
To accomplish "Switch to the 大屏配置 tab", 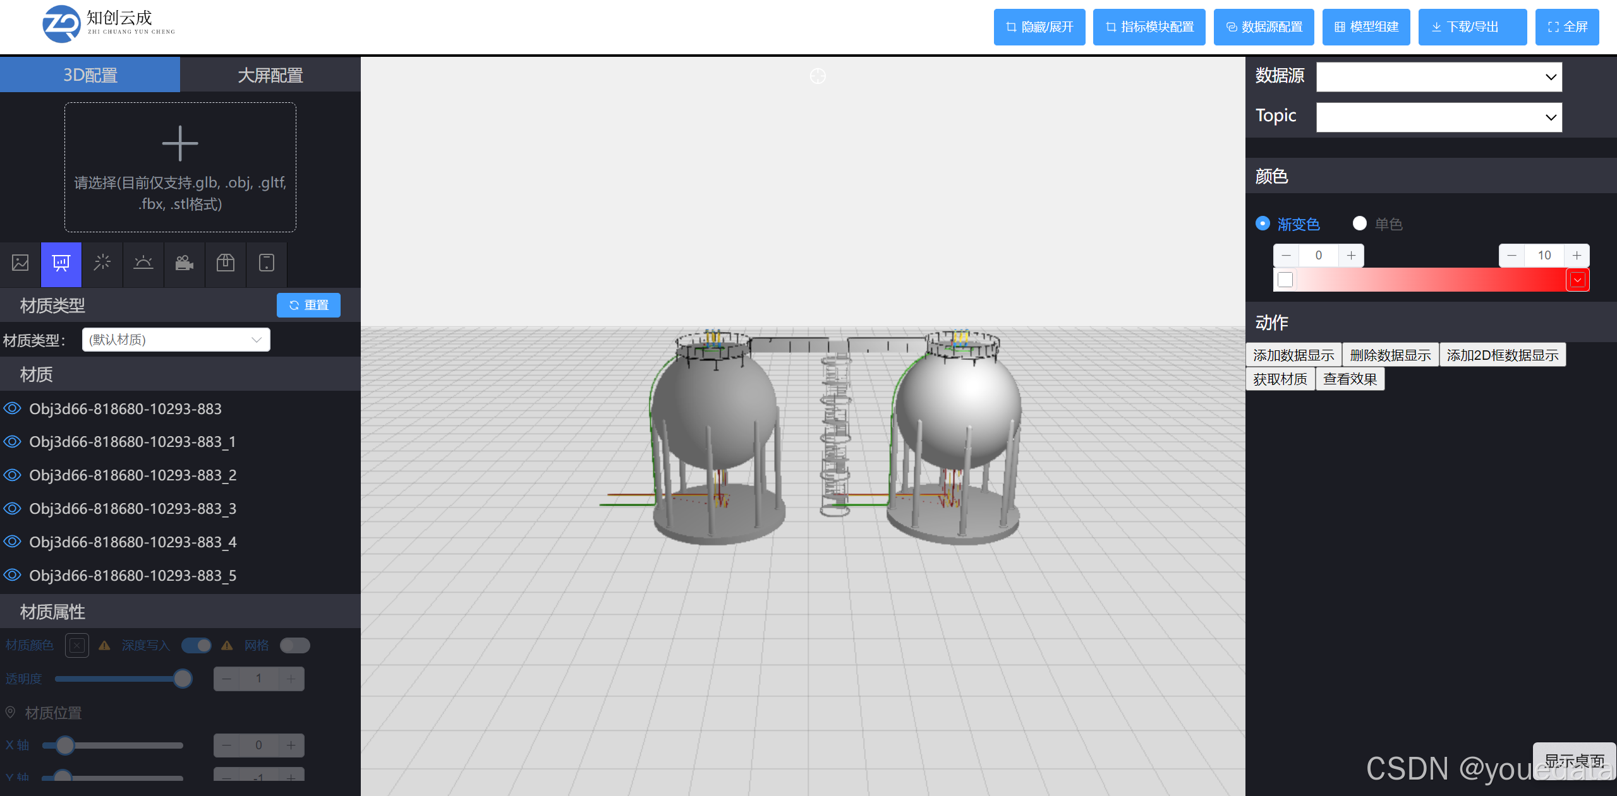I will (270, 74).
